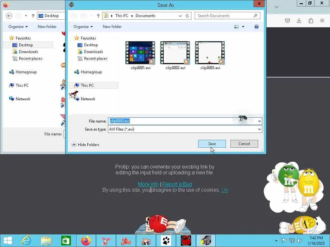Click the Search Documents box
This screenshot has width=330, height=247.
[228, 16]
